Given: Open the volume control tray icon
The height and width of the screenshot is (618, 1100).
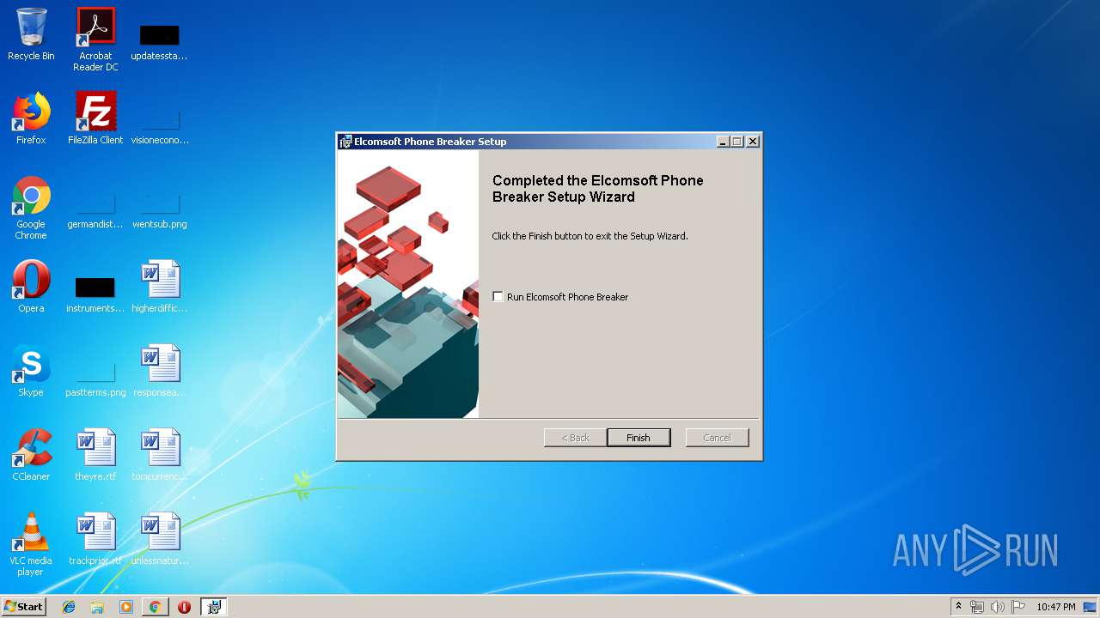Looking at the screenshot, I should [998, 607].
